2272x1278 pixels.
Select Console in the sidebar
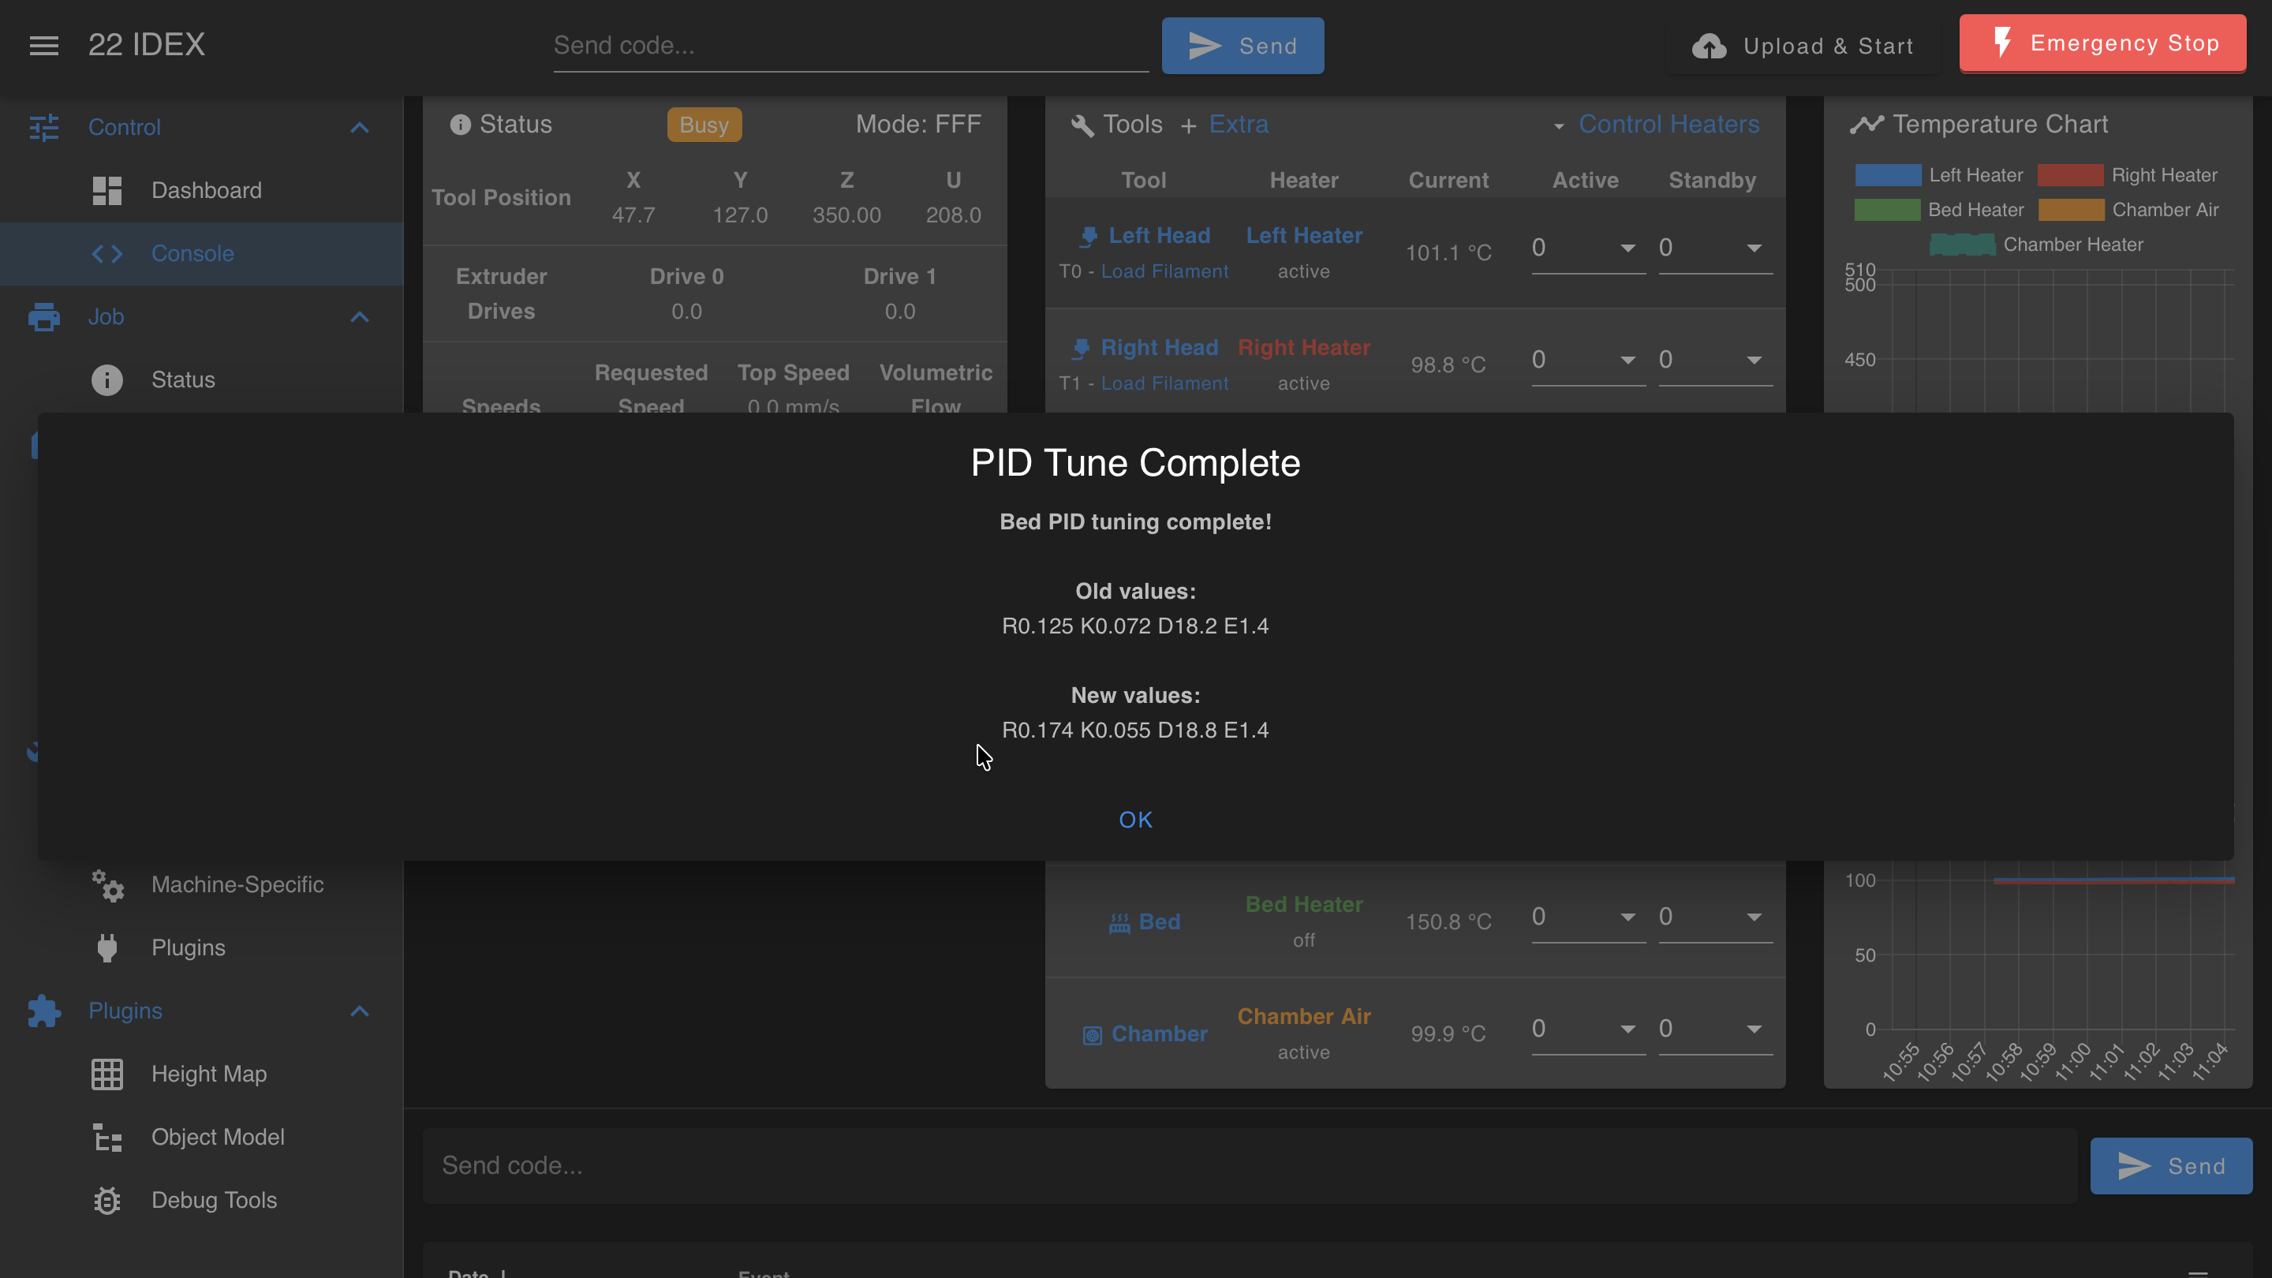point(201,254)
